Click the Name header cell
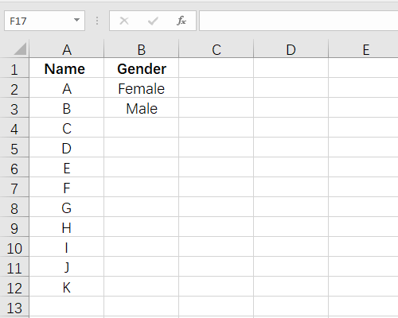 click(x=67, y=68)
